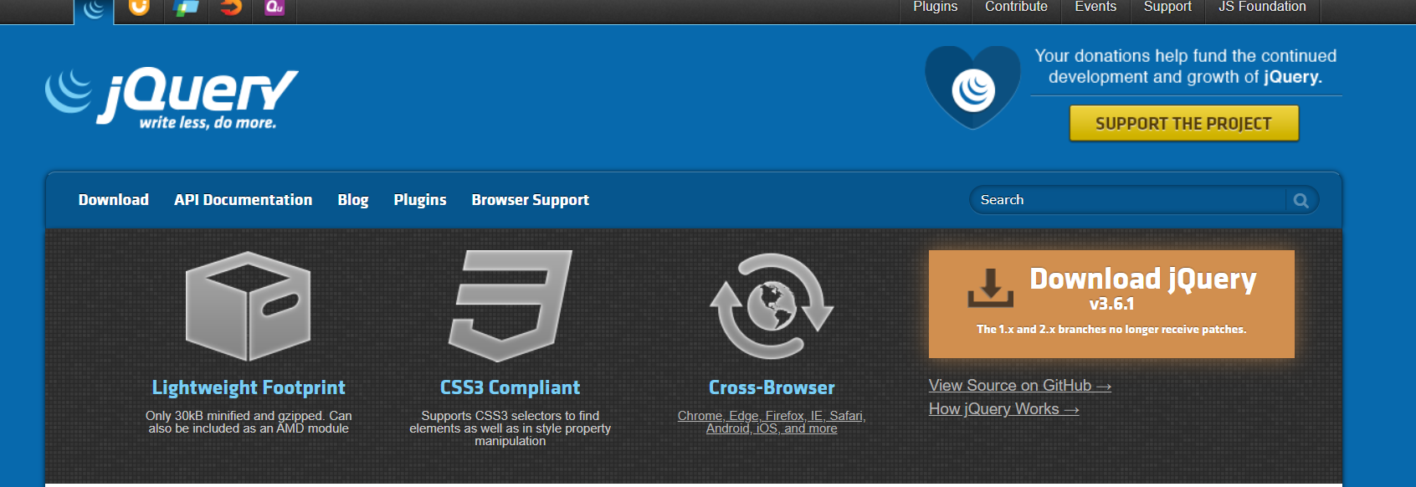Click the Support the Project button
The image size is (1416, 487).
(1184, 123)
